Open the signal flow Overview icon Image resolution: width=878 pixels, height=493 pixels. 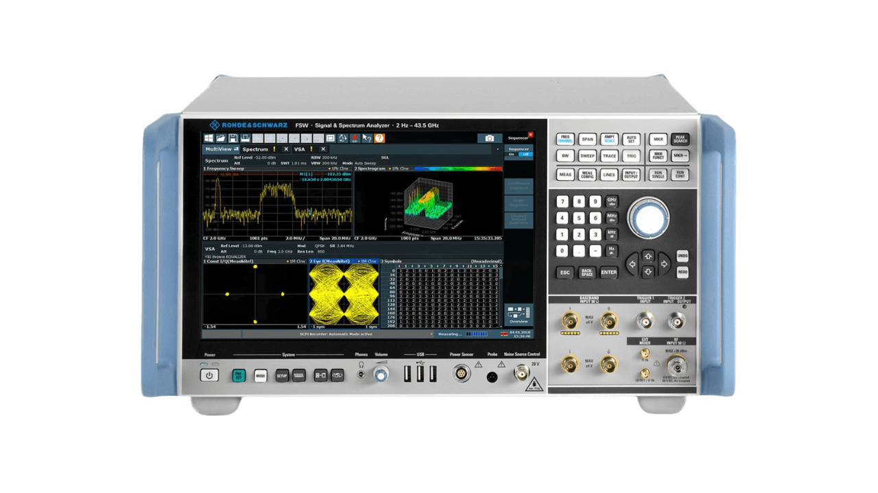coord(518,314)
